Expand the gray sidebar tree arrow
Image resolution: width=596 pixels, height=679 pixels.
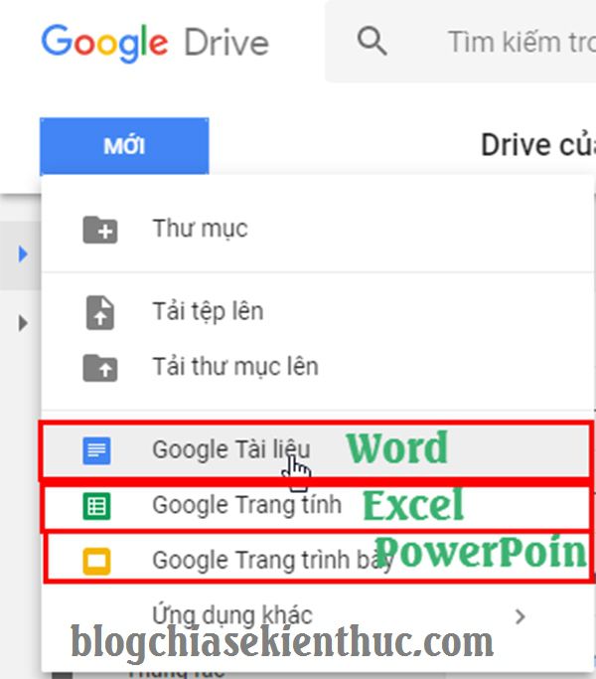click(23, 323)
